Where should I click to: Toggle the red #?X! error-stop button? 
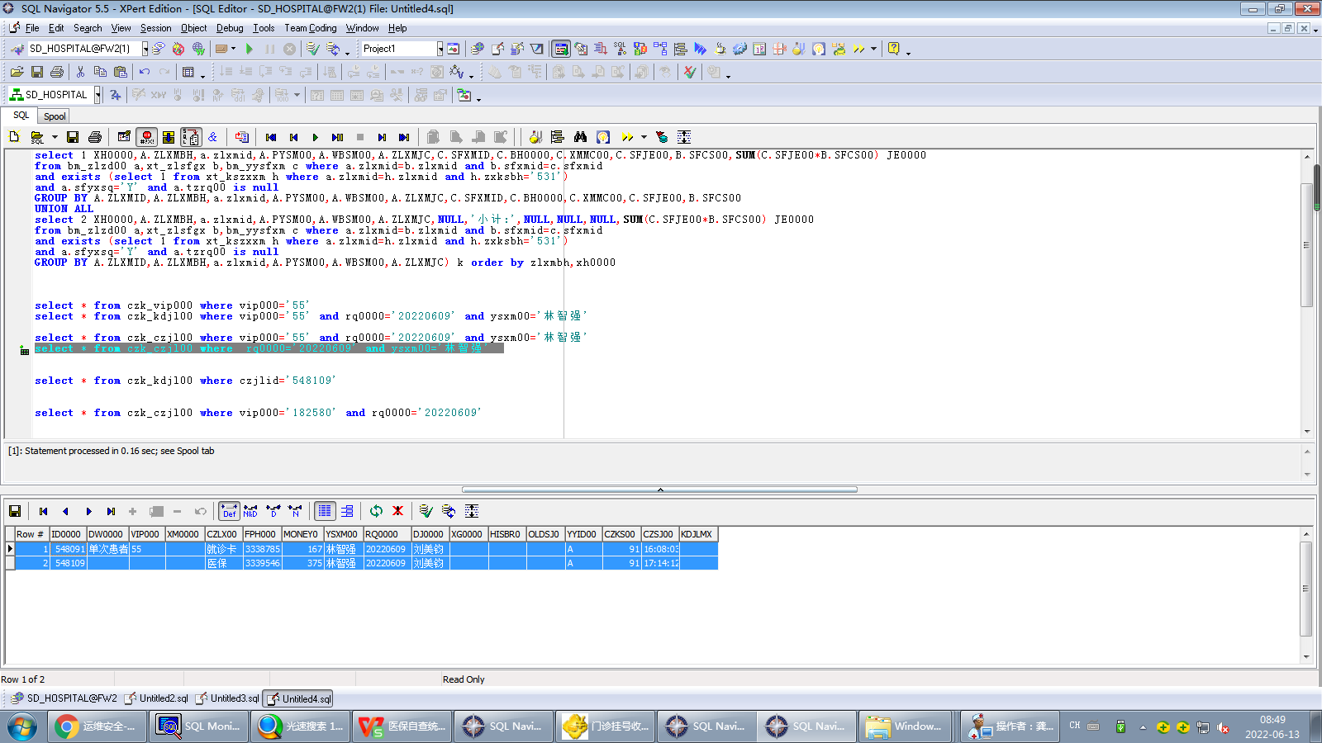click(x=147, y=137)
